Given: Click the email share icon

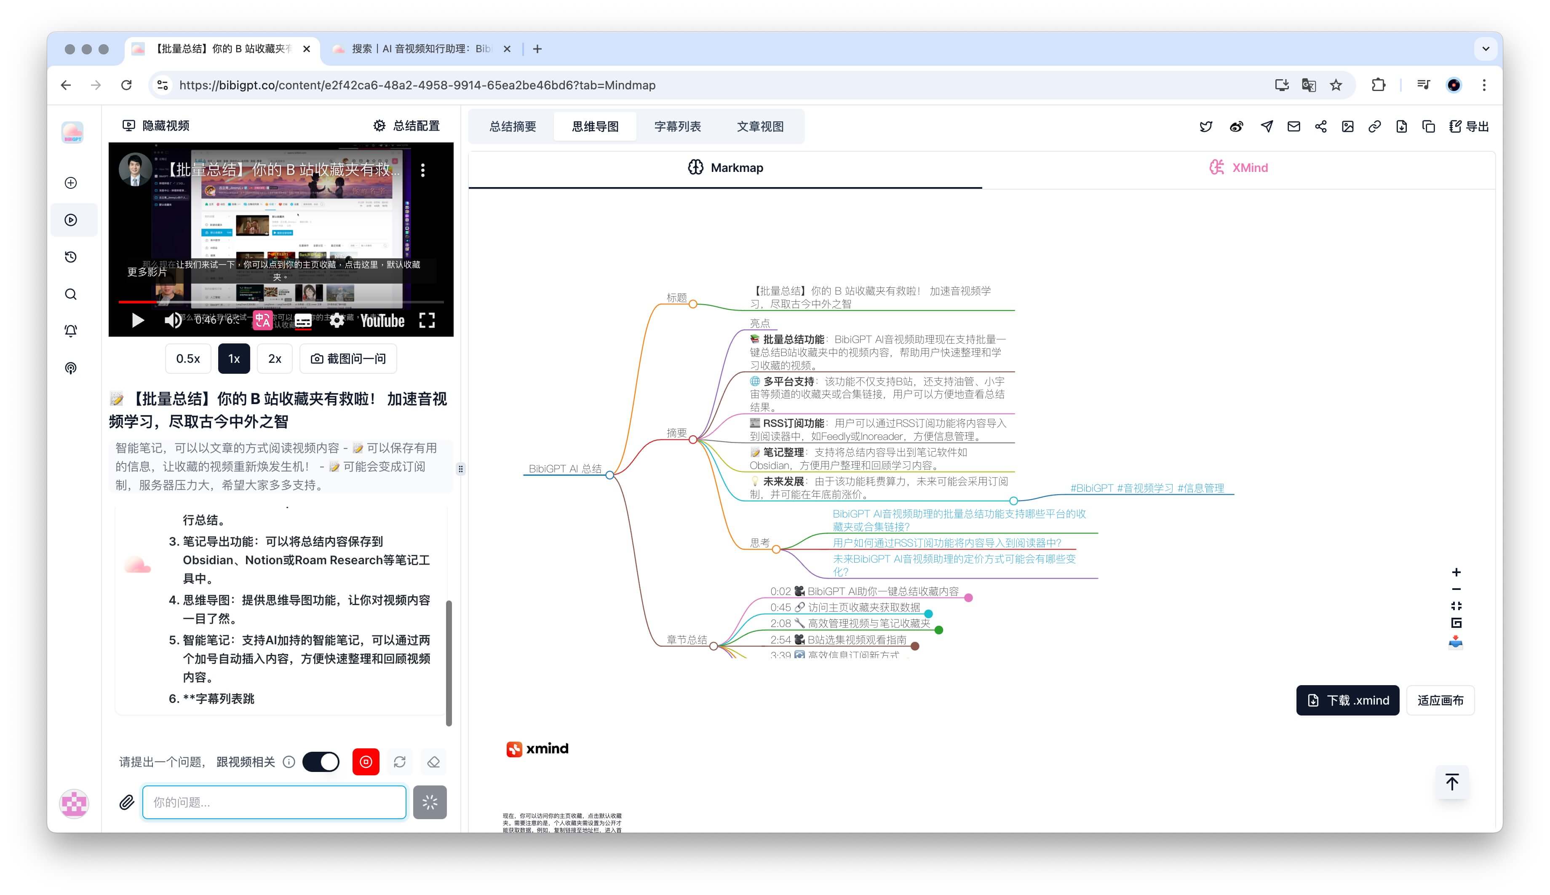Looking at the screenshot, I should (1293, 127).
